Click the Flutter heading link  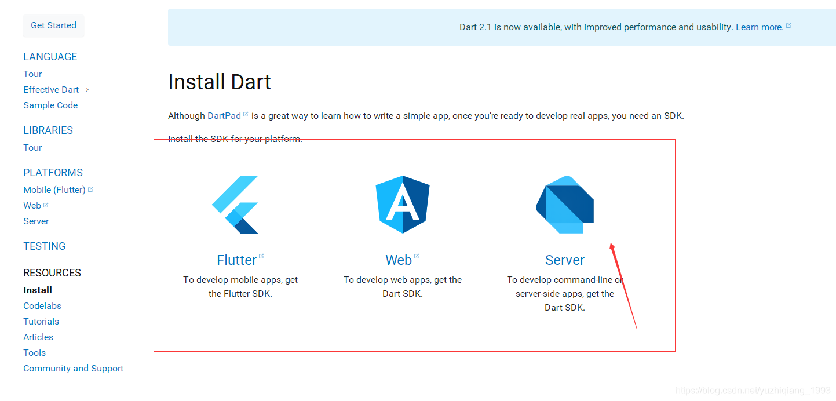(237, 260)
